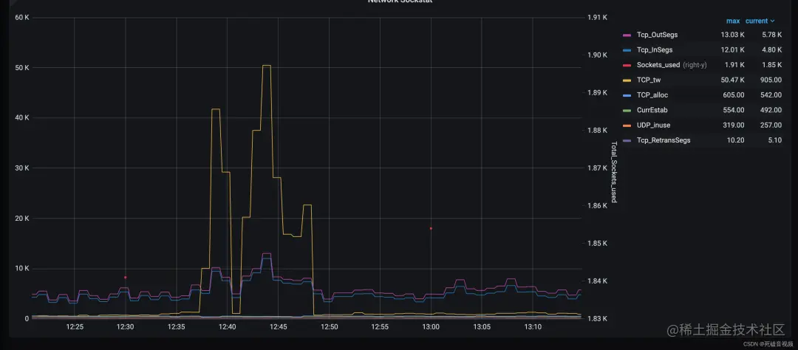
Task: Toggle the TCP_tw series in legend
Action: pos(649,80)
